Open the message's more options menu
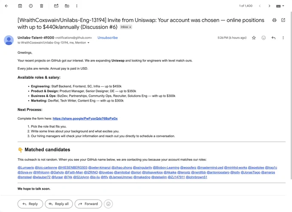This screenshot has height=212, width=292. pyautogui.click(x=283, y=38)
